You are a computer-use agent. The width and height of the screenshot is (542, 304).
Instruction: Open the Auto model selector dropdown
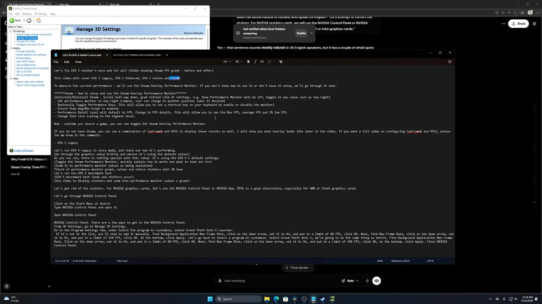pyautogui.click(x=350, y=281)
